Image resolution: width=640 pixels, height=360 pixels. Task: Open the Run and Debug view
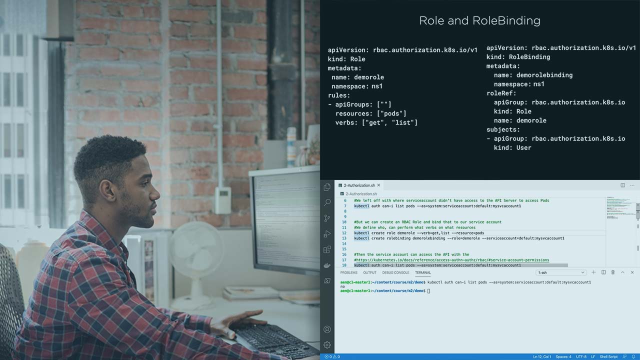click(327, 233)
